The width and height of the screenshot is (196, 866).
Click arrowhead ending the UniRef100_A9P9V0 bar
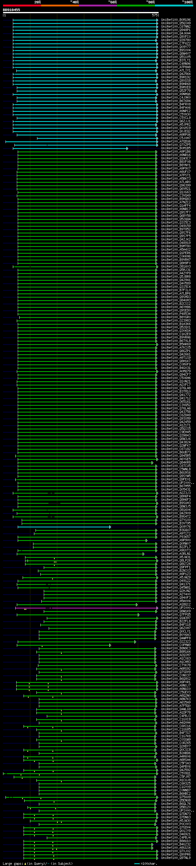coord(146,541)
